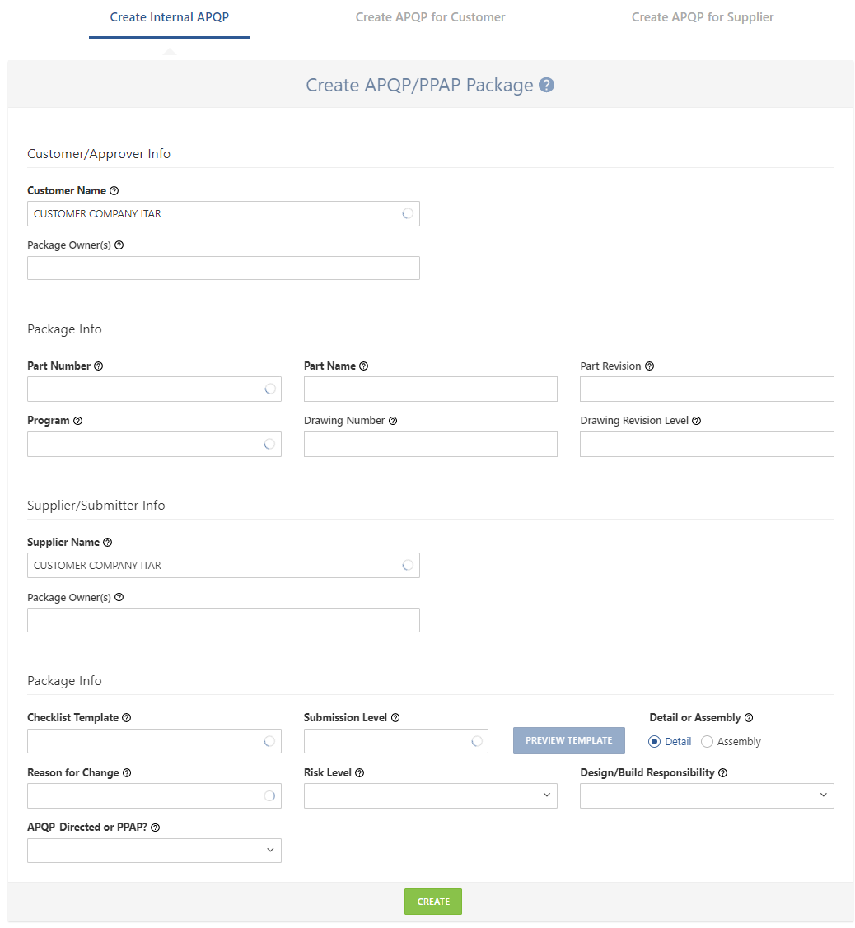The image size is (855, 928).
Task: Select the Detail radio button
Action: [x=654, y=742]
